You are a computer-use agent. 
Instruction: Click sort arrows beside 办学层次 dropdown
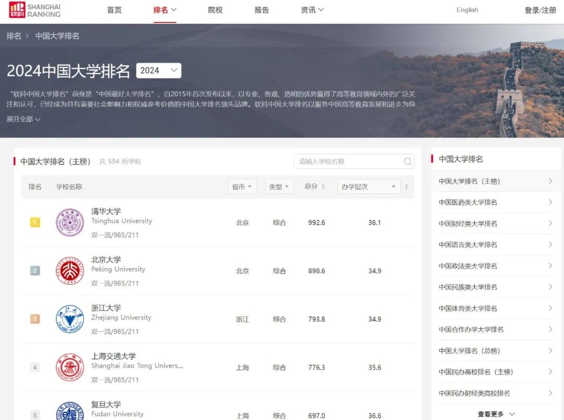point(406,186)
